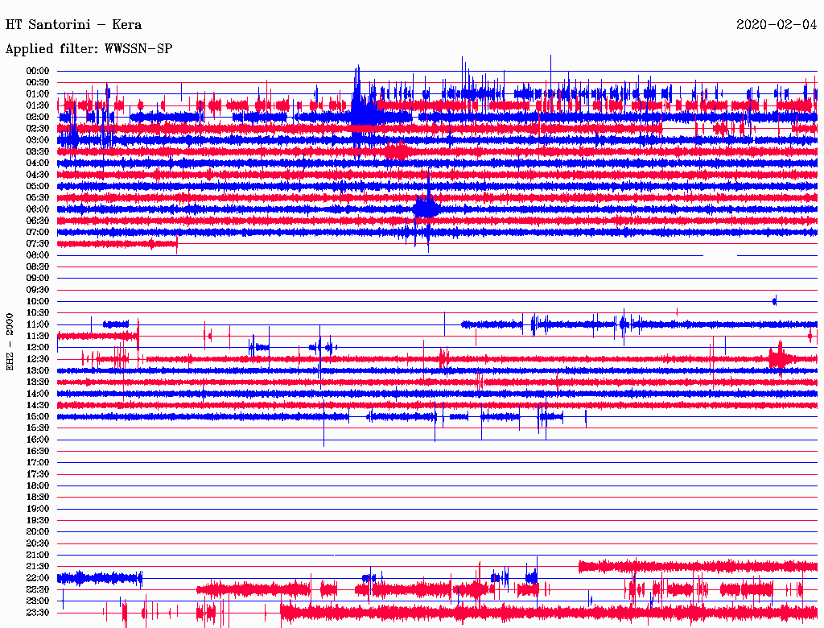Click the '18:00' time label
Viewport: 824px width, 628px height.
(38, 486)
